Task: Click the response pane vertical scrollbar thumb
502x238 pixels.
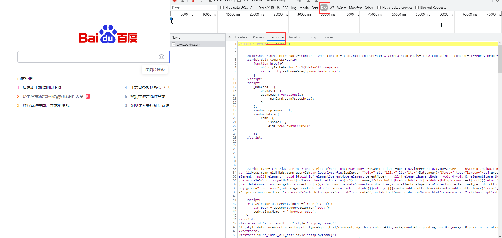Action: [500, 59]
